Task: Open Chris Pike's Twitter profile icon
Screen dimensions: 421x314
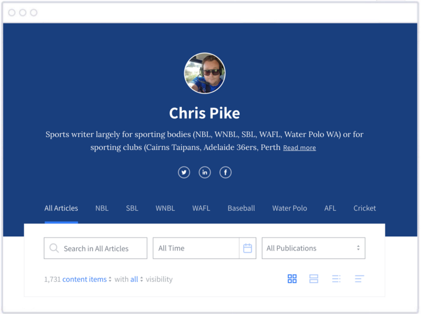Action: pyautogui.click(x=184, y=172)
